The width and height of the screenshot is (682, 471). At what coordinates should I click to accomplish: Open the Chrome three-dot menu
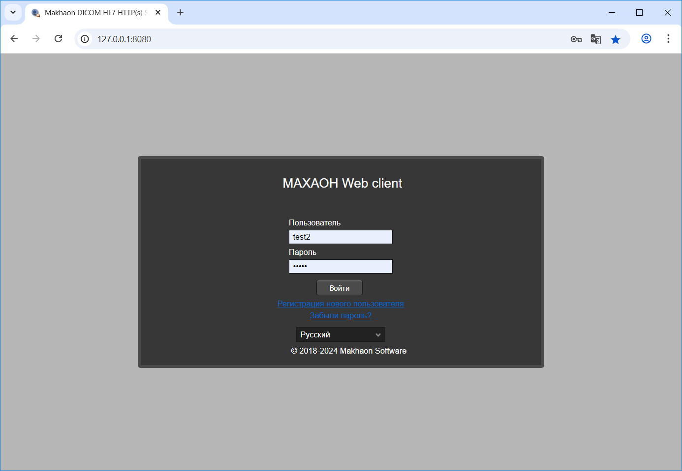[x=668, y=39]
